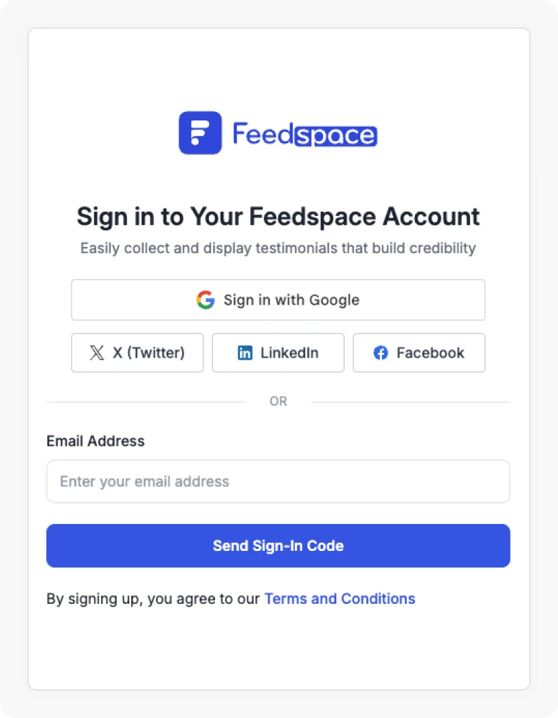Select the X (Twitter) logo icon
This screenshot has height=718, width=558.
(x=98, y=352)
